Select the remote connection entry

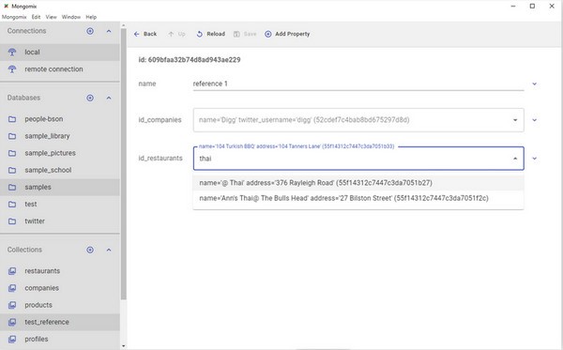click(x=60, y=69)
